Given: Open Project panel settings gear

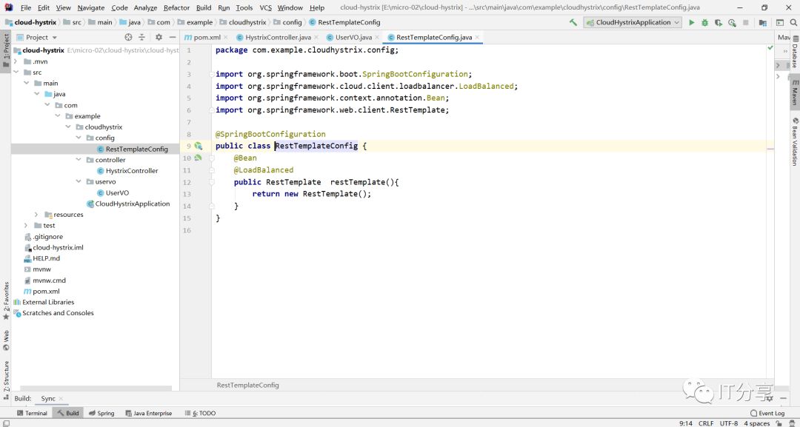Looking at the screenshot, I should coord(159,37).
